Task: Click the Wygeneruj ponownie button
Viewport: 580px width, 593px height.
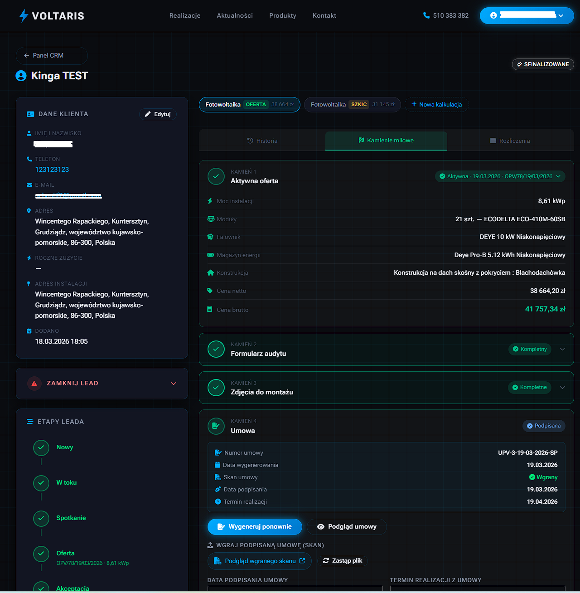Action: pyautogui.click(x=255, y=526)
